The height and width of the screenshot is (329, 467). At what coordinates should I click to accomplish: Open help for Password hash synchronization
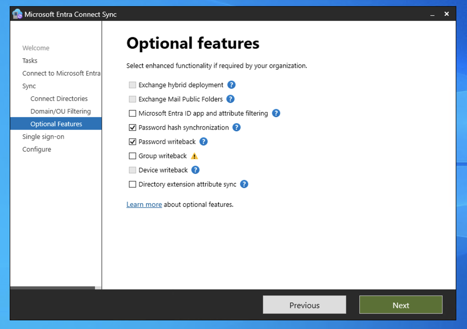click(x=236, y=127)
